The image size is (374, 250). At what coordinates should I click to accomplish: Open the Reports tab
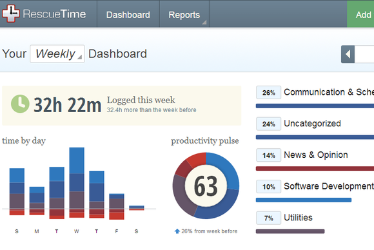pos(184,15)
